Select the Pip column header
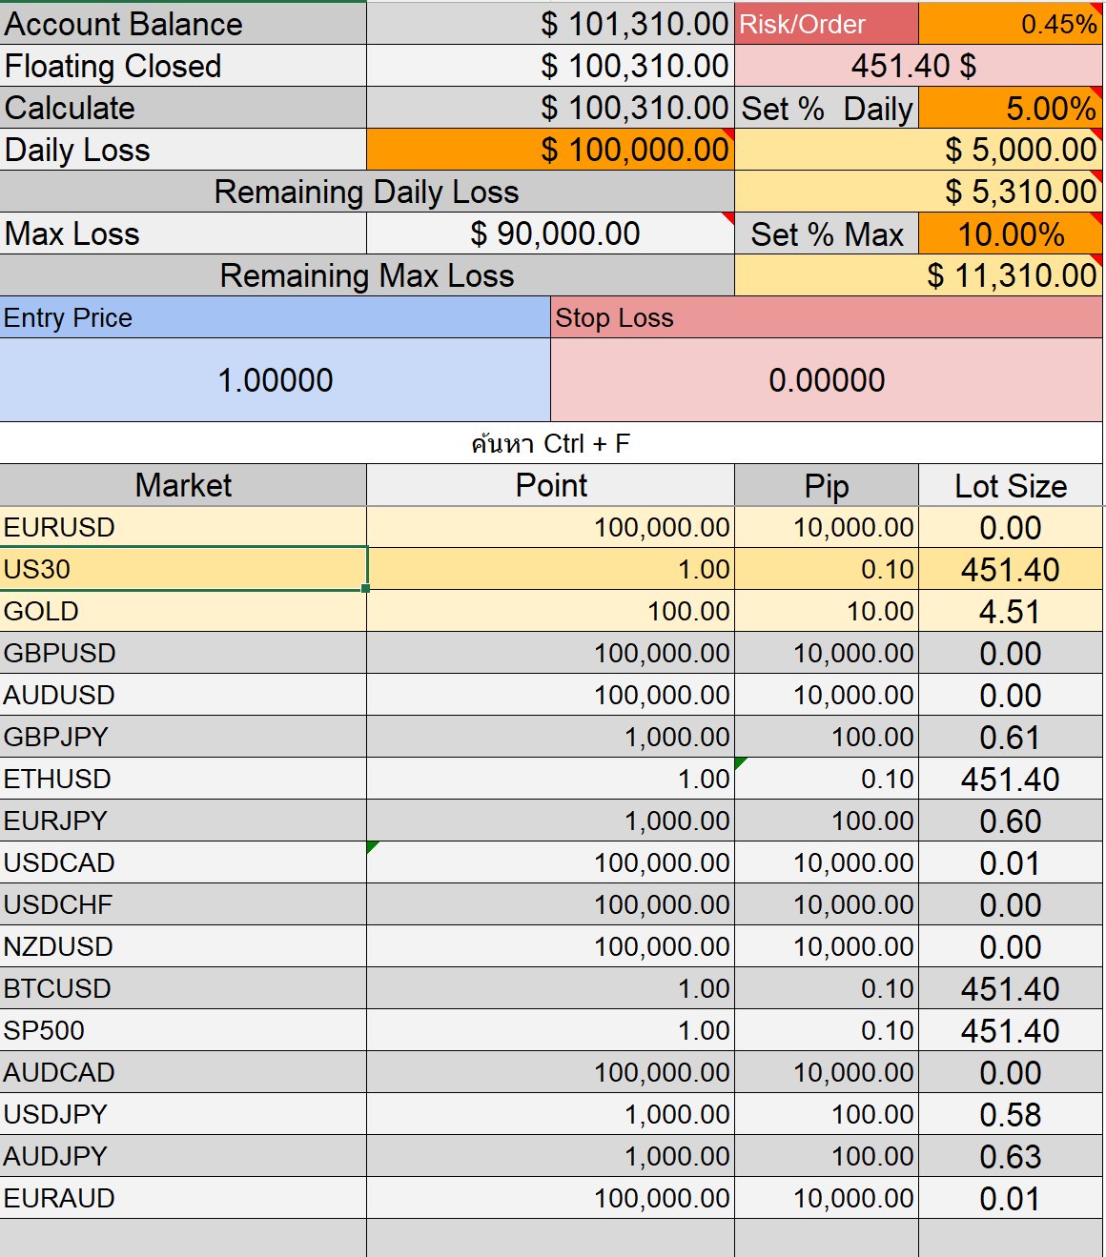This screenshot has width=1106, height=1257. tap(825, 485)
